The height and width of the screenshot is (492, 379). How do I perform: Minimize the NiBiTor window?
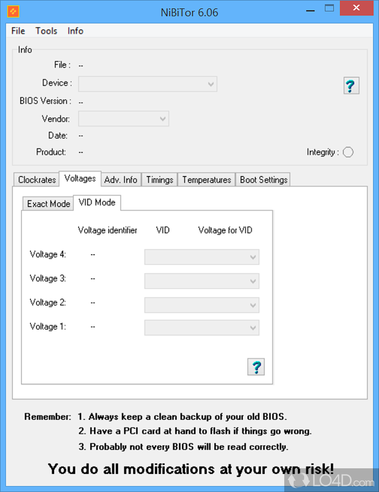coord(310,10)
